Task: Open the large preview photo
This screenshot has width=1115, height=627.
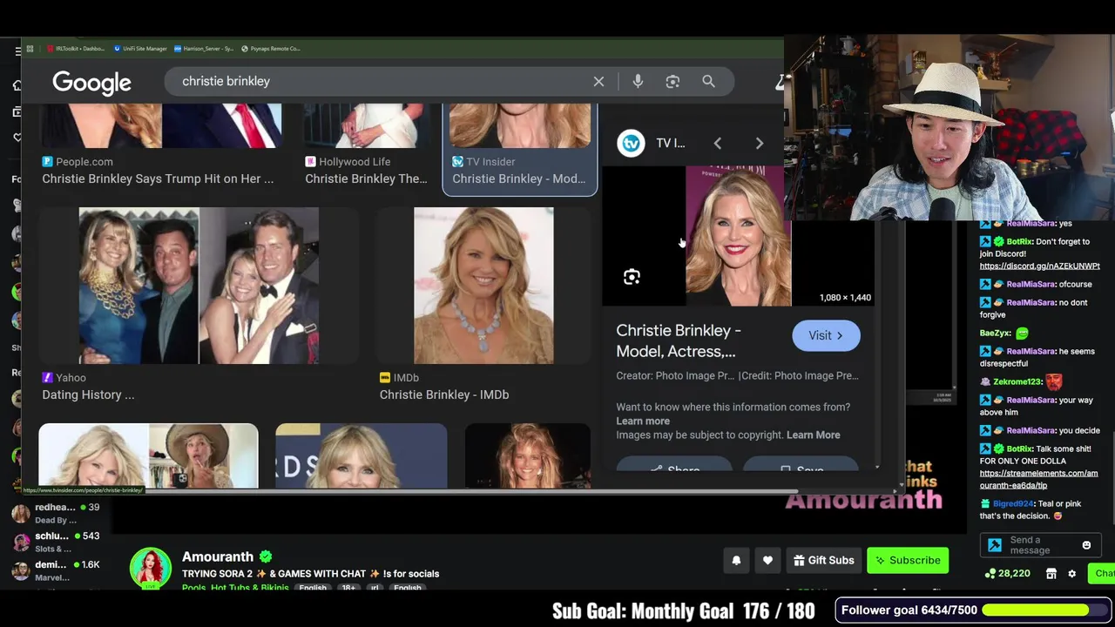Action: (x=738, y=236)
